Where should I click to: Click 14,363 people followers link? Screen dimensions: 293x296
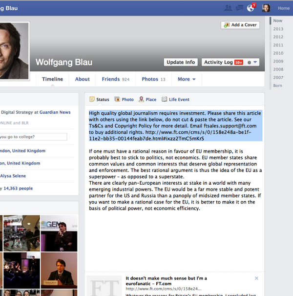click(18, 188)
